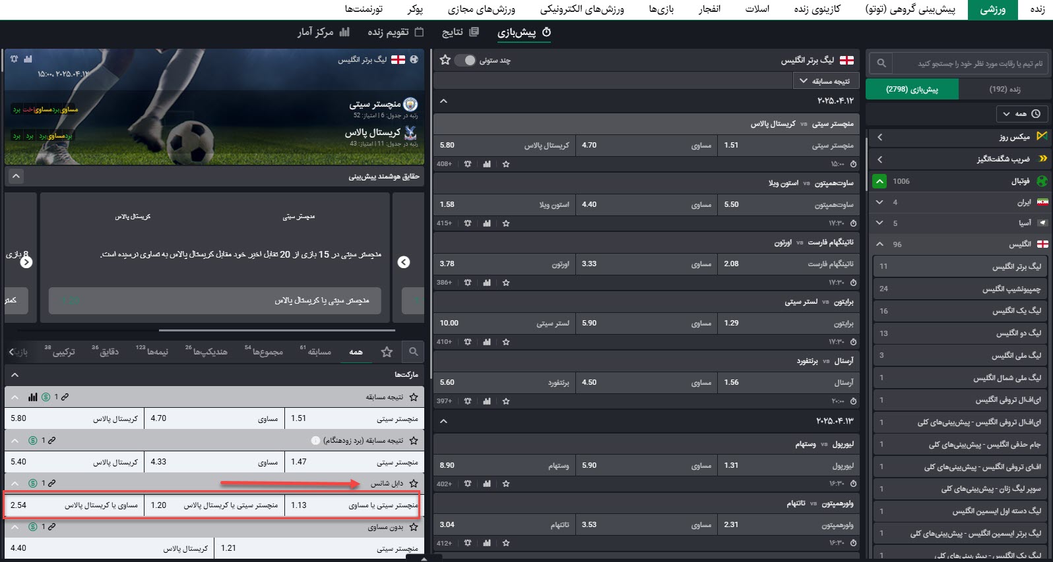The image size is (1053, 562).
Task: Set notification bell for Manchester City vs Crystal Palace
Action: coord(468,164)
